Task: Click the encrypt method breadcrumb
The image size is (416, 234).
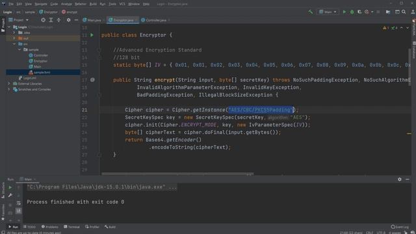Action: click(70, 12)
